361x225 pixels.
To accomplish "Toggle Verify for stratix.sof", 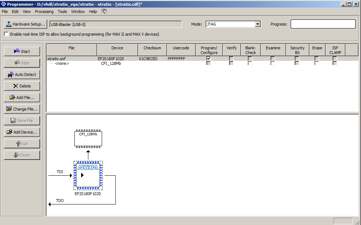I will [x=231, y=59].
